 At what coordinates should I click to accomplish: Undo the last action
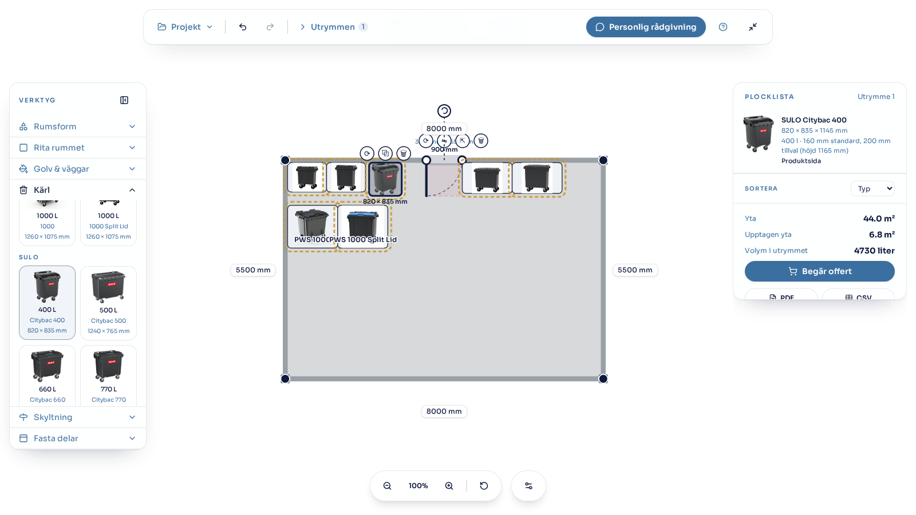(x=243, y=27)
